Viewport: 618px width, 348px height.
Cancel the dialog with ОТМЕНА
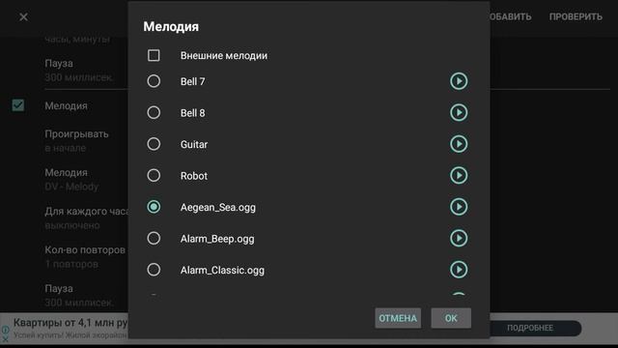(x=398, y=318)
